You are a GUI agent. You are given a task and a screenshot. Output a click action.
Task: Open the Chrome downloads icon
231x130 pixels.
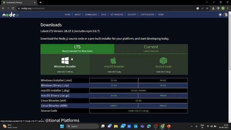[213, 8]
